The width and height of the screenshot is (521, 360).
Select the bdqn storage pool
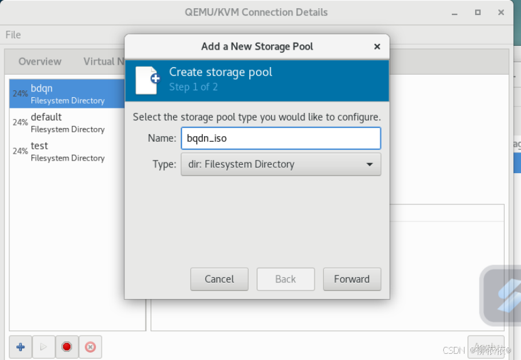point(66,93)
